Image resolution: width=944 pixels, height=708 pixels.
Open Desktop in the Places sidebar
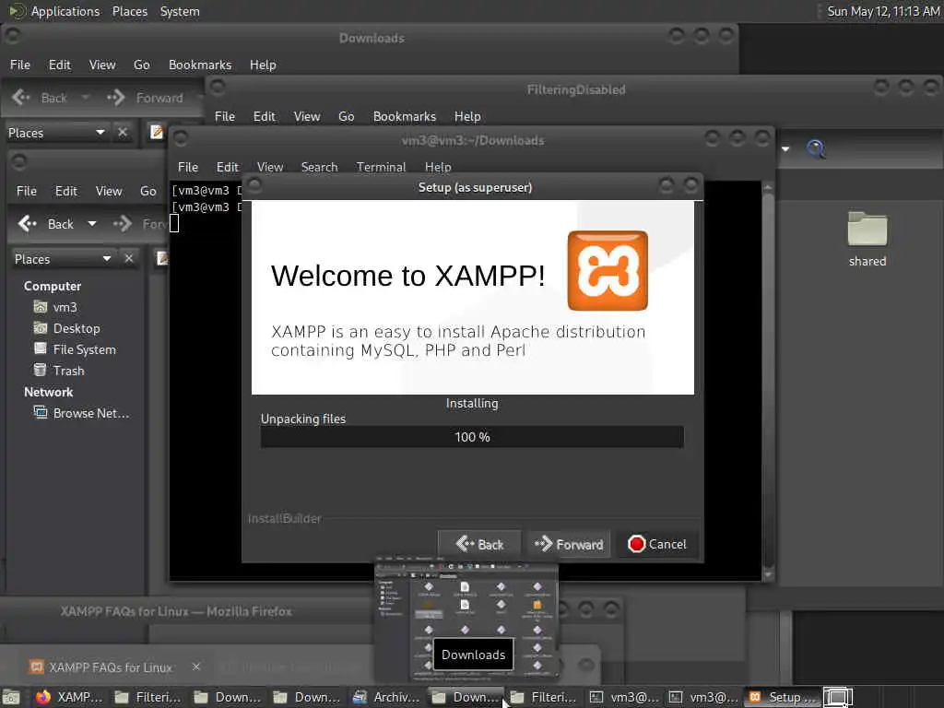click(x=66, y=329)
